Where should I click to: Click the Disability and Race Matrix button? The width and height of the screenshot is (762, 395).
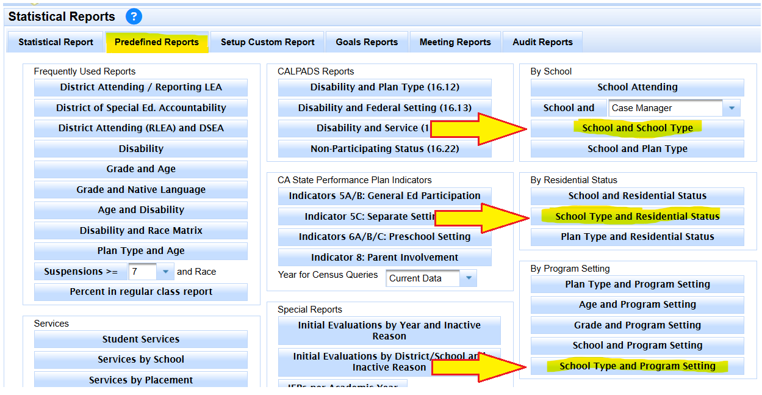[x=141, y=231]
